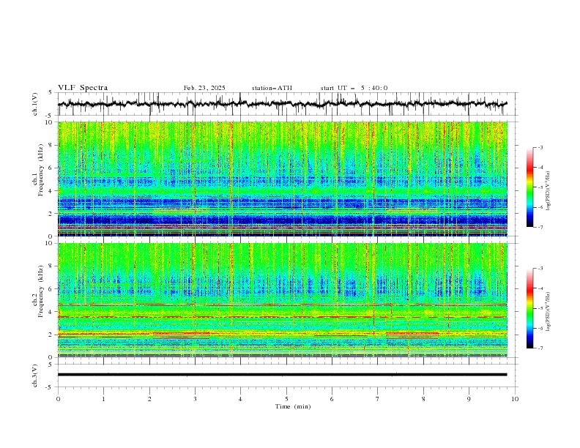Screen dimensions: 580x448
Task: Click the red 3.5 kHz line in ch.2 spectrogram
Action: pos(283,317)
